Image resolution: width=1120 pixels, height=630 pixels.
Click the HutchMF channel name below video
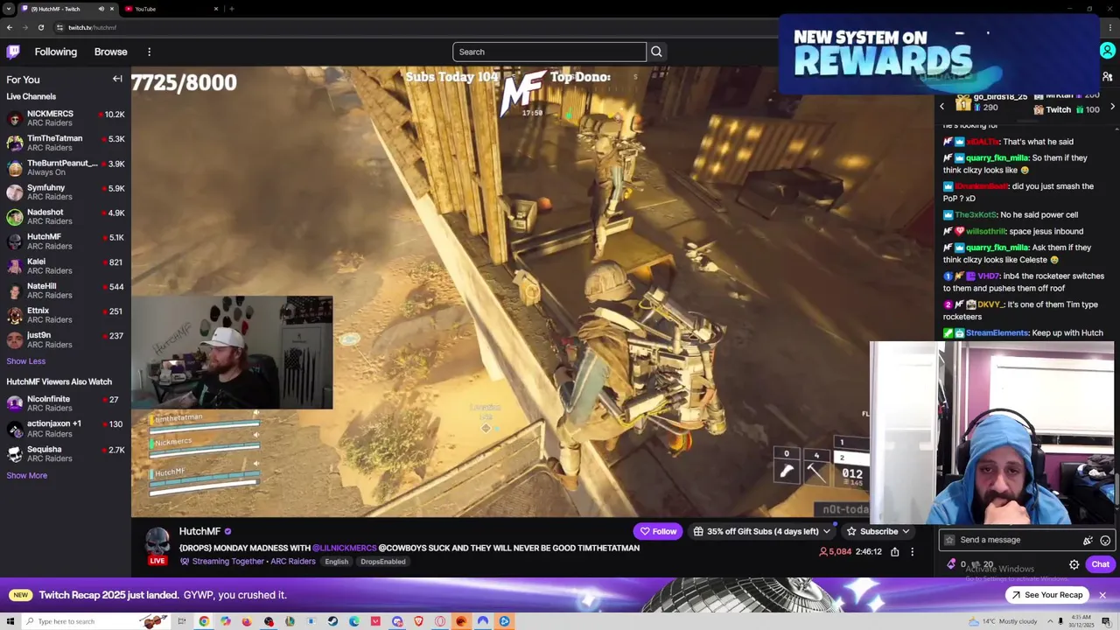pos(199,531)
